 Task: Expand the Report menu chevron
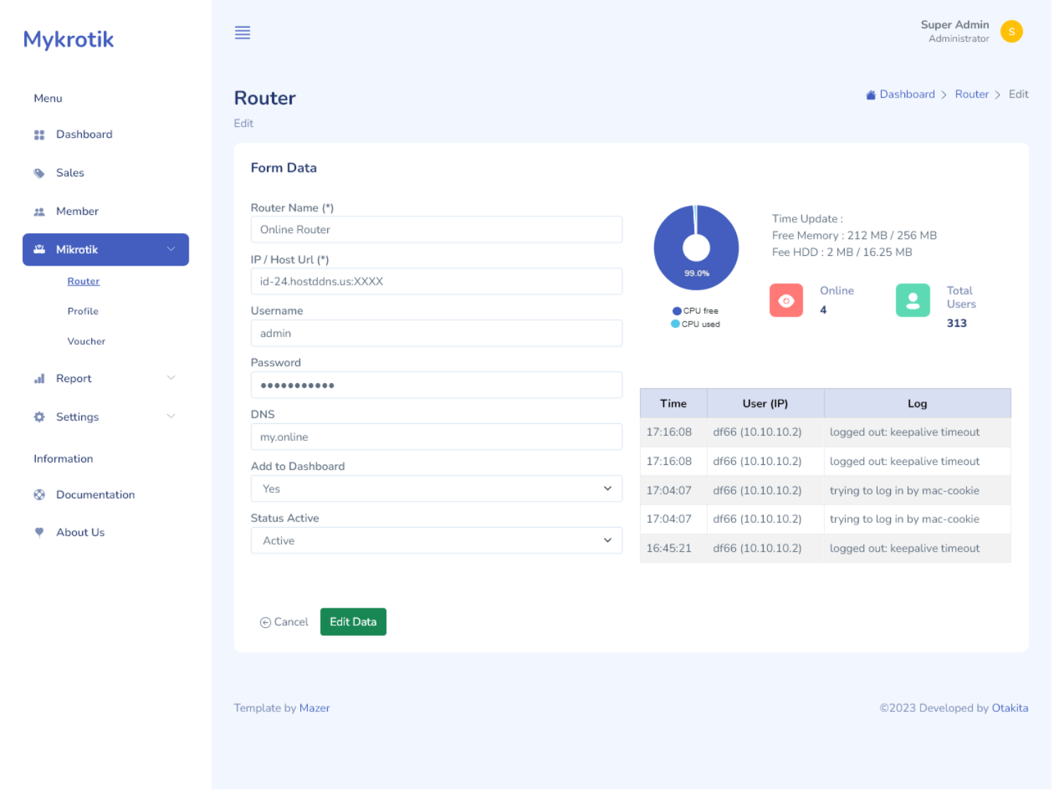pos(171,378)
